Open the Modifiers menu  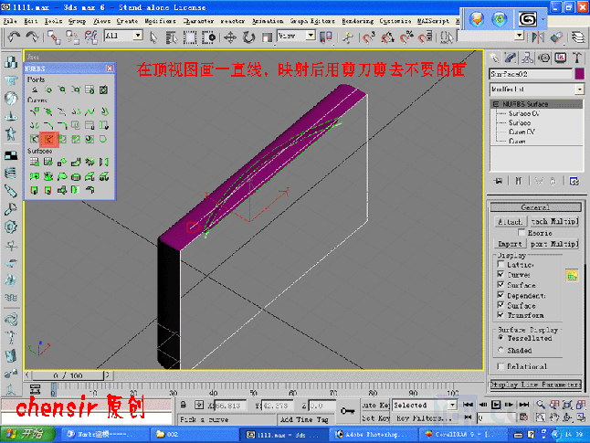coord(161,21)
